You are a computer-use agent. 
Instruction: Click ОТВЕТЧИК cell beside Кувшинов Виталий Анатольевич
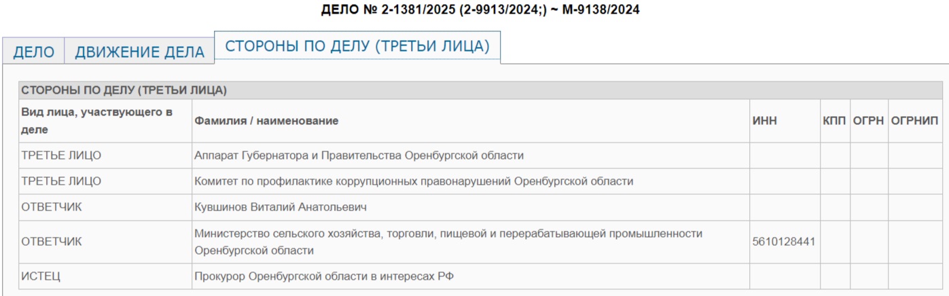click(52, 207)
